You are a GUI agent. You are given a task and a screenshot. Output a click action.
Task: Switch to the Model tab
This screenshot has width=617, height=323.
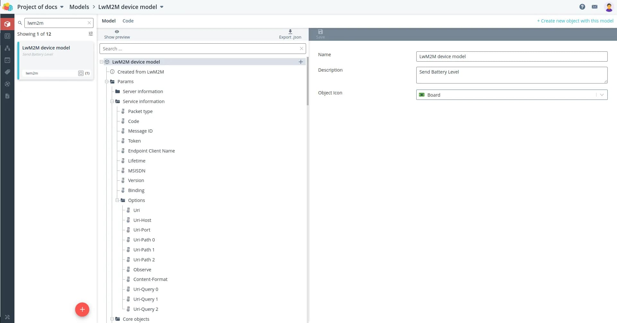(x=109, y=21)
